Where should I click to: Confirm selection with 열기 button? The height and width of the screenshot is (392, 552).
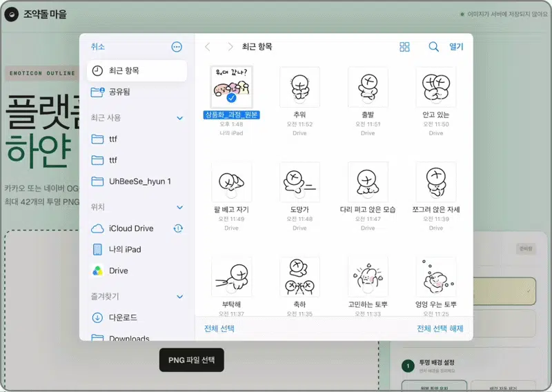tap(456, 47)
